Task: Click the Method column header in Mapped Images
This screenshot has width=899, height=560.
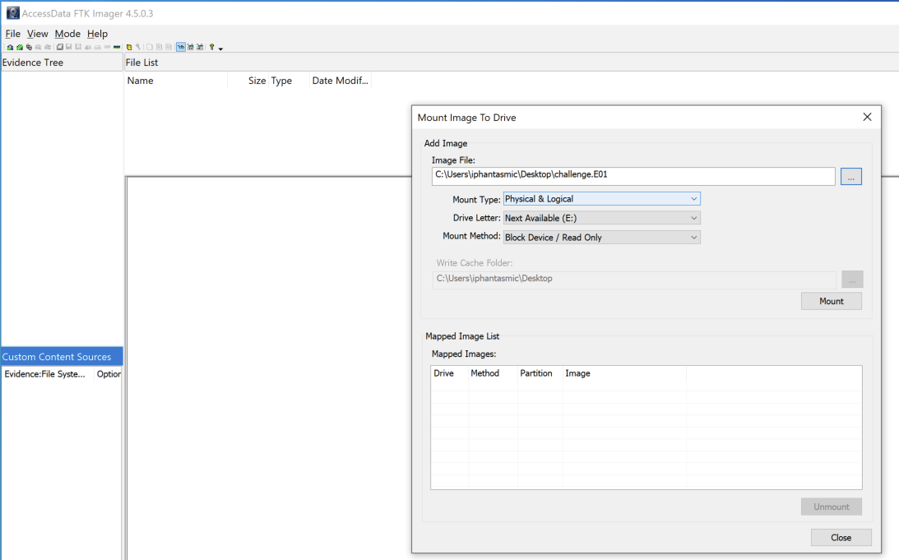Action: click(493, 373)
